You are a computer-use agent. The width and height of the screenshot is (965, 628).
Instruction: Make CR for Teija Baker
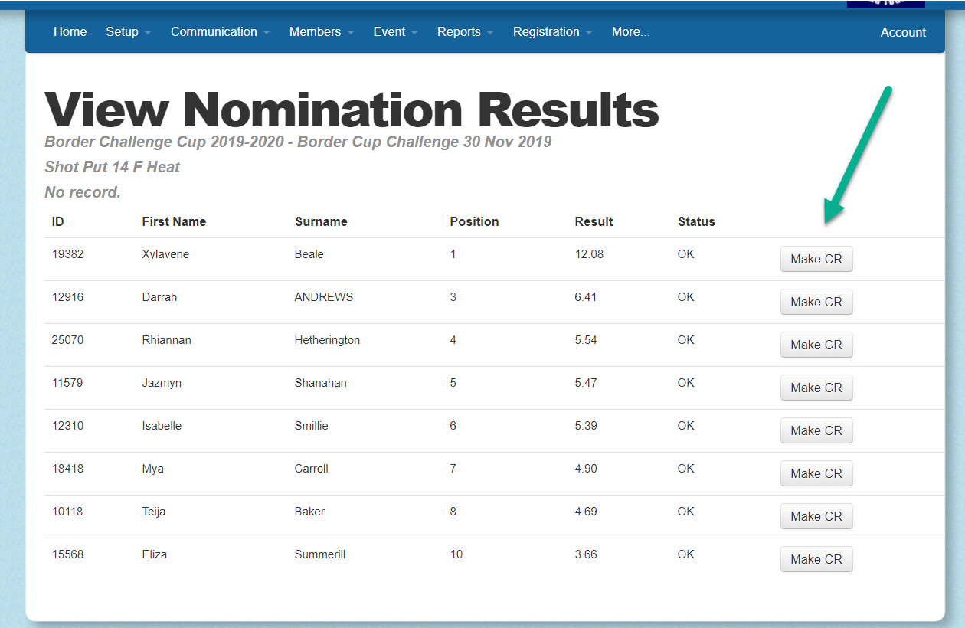[x=816, y=516]
